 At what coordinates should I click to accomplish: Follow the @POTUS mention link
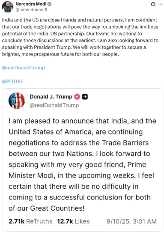point(12,81)
